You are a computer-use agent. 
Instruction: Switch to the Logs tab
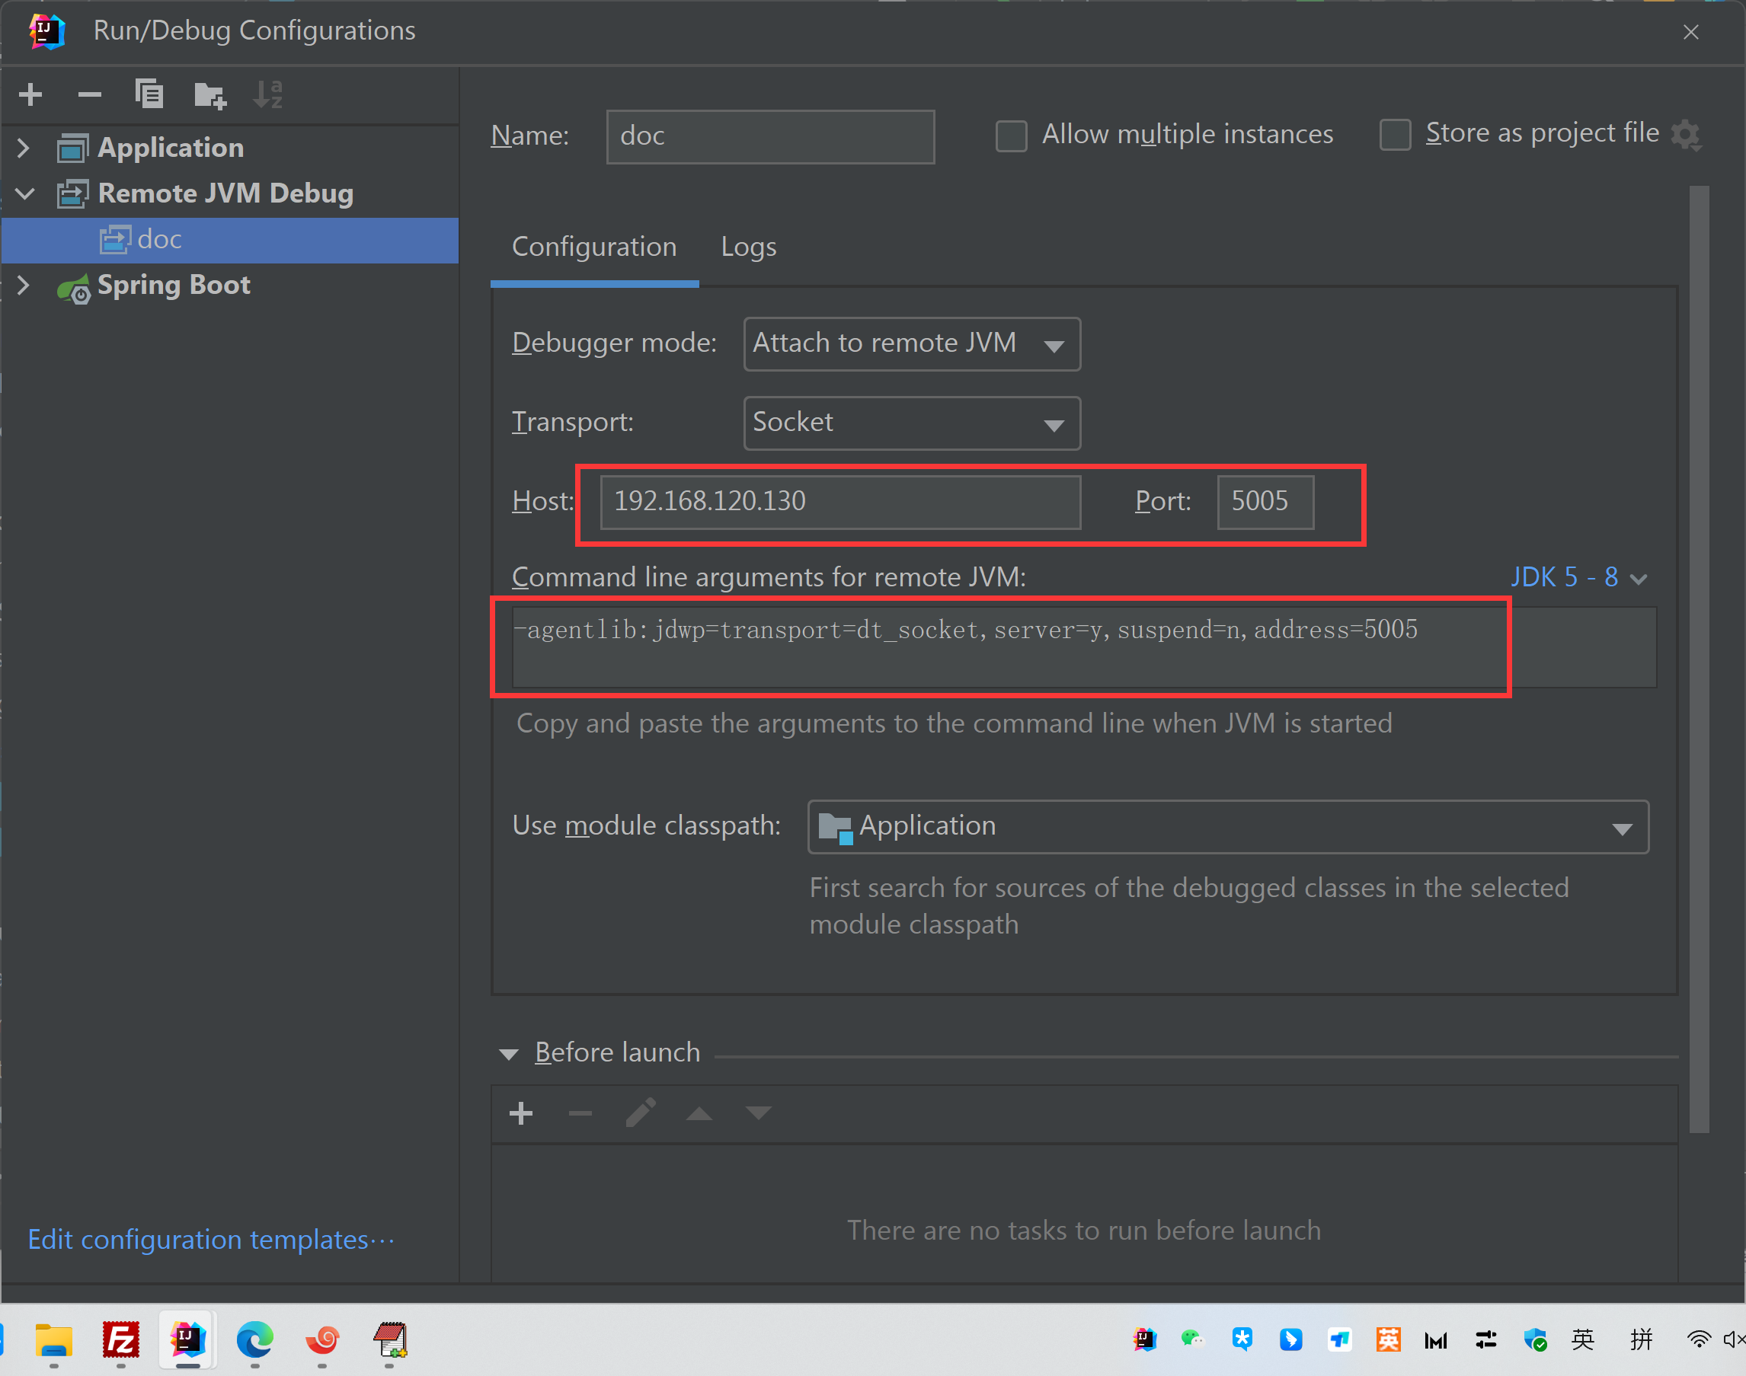click(x=749, y=247)
